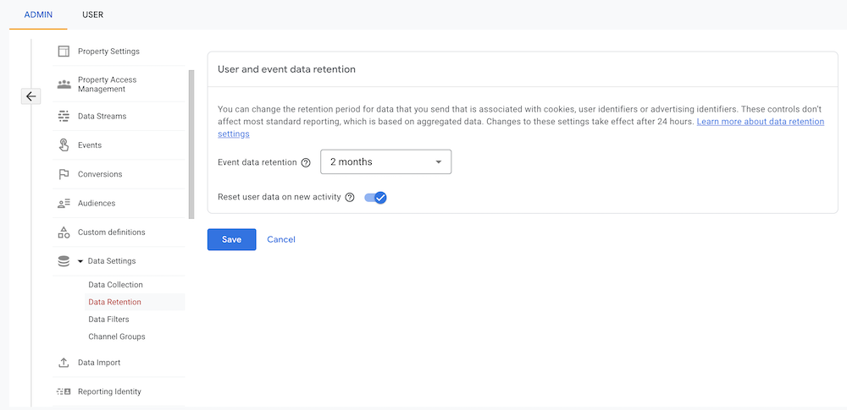Select Channel Groups under Data Settings

(117, 336)
